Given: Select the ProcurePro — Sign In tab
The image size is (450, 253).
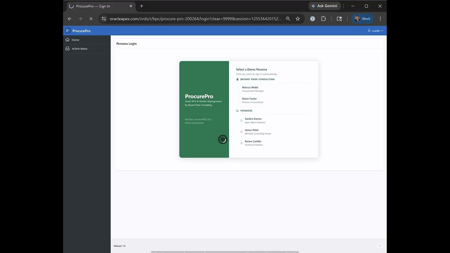Looking at the screenshot, I should tap(101, 6).
